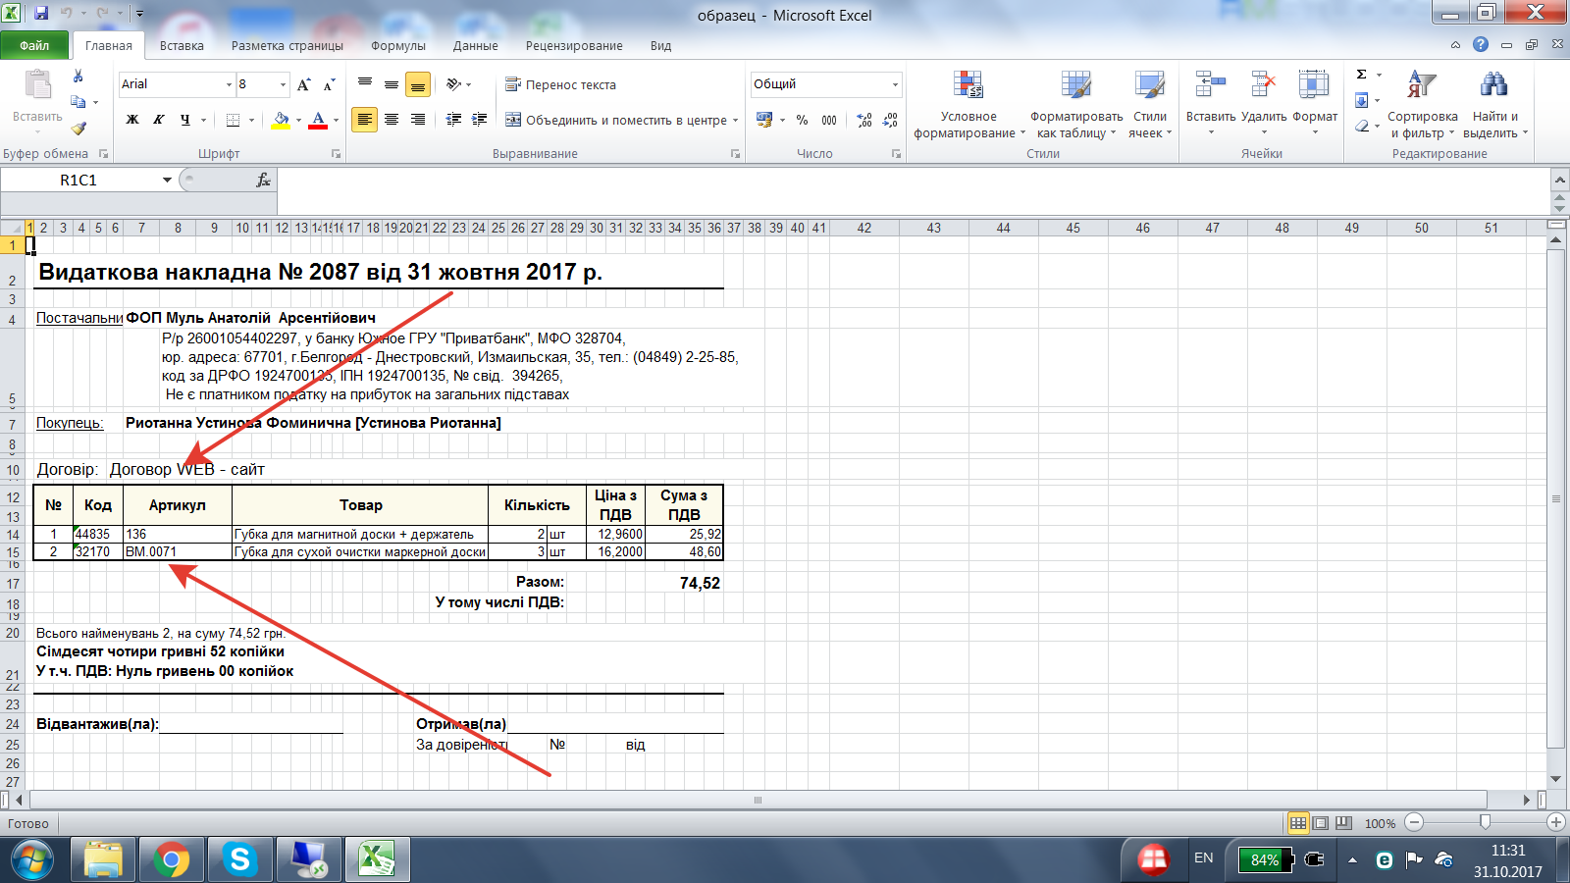Screen dimensions: 1570x883
Task: Click the Cut scissors icon
Action: [x=78, y=77]
